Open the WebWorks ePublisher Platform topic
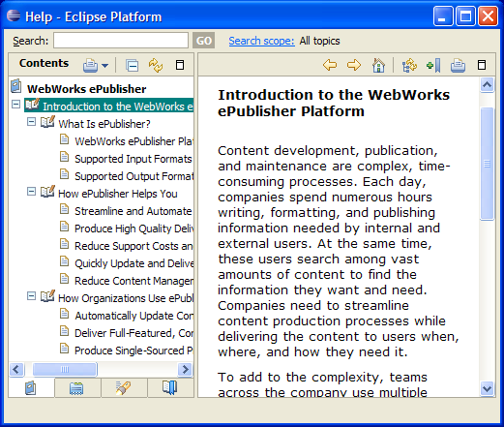This screenshot has width=504, height=427. point(133,141)
